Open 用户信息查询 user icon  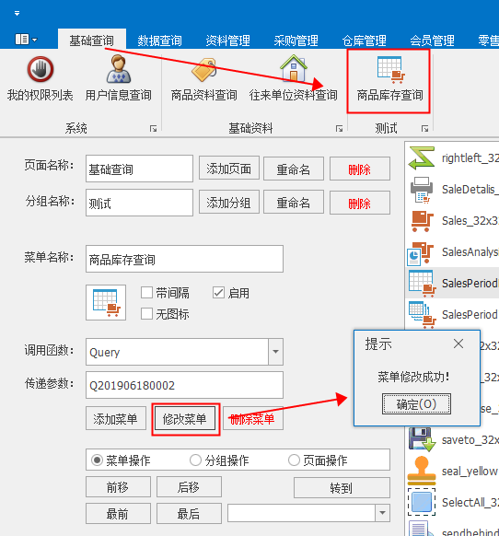(x=118, y=69)
